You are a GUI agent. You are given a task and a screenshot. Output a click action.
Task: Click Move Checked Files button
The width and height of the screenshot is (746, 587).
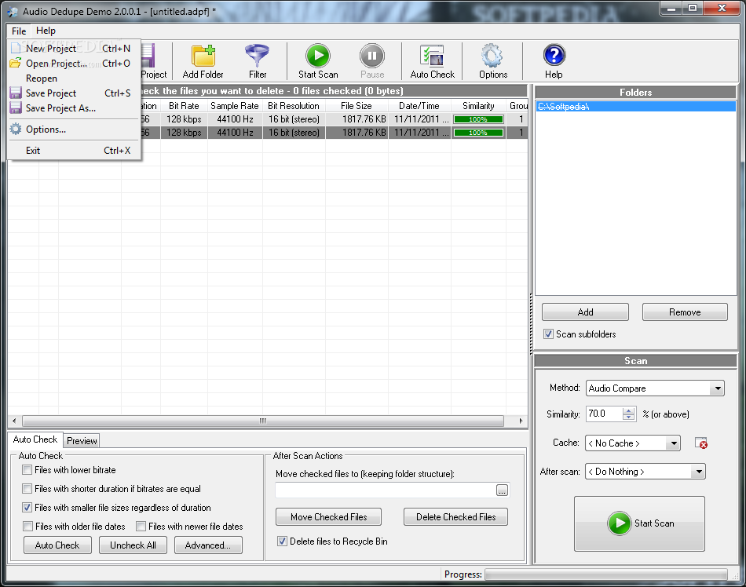pyautogui.click(x=329, y=517)
